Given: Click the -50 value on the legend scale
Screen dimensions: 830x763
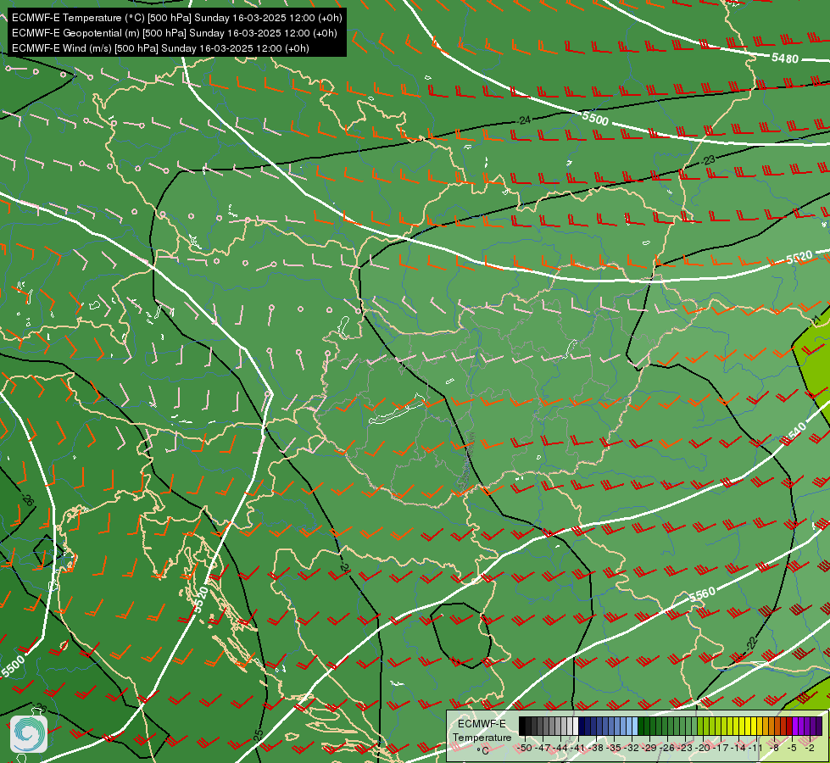Looking at the screenshot, I should coord(525,748).
